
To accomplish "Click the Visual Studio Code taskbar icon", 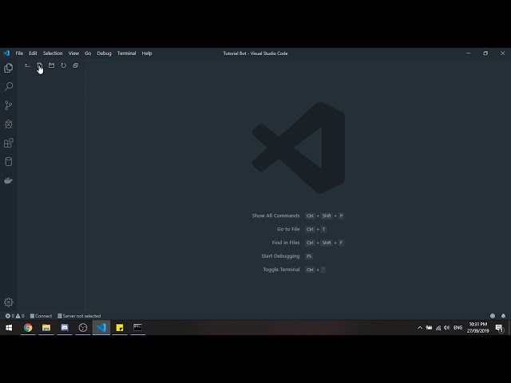I will point(101,328).
